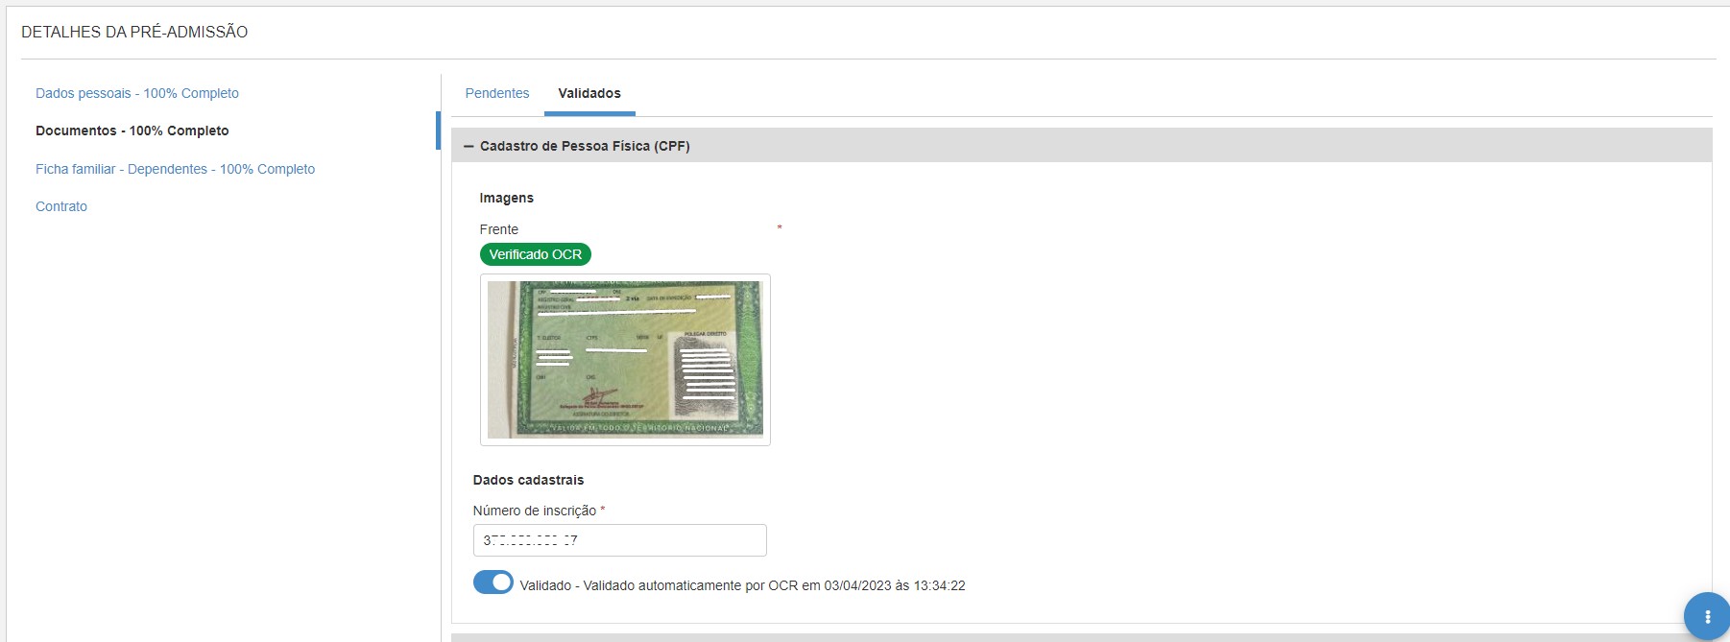The width and height of the screenshot is (1730, 642).
Task: Click the Imagens heading
Action: (507, 198)
